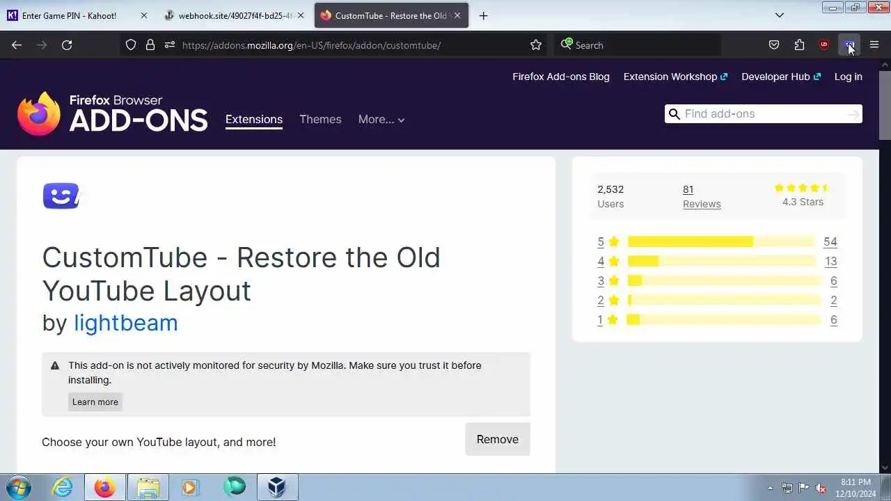Open Internet Explorer from taskbar
891x501 pixels.
(x=63, y=487)
